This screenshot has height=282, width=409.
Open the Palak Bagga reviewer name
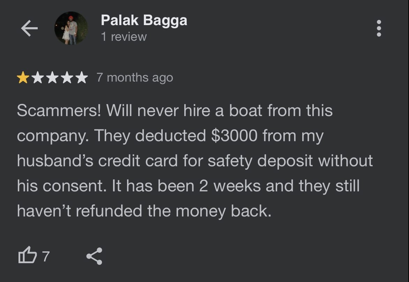pos(144,20)
